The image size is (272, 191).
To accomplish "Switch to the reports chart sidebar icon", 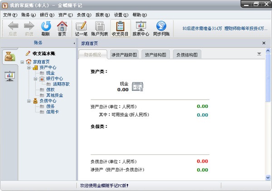I will [x=9, y=76].
